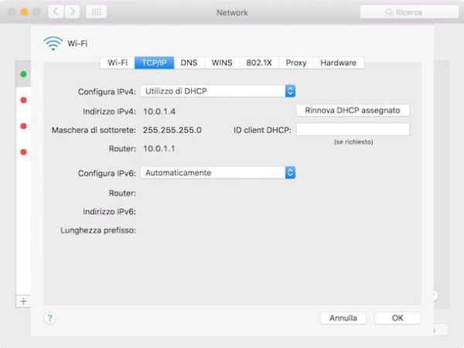Open the Configura IPv4 dropdown
The width and height of the screenshot is (464, 348).
(218, 91)
